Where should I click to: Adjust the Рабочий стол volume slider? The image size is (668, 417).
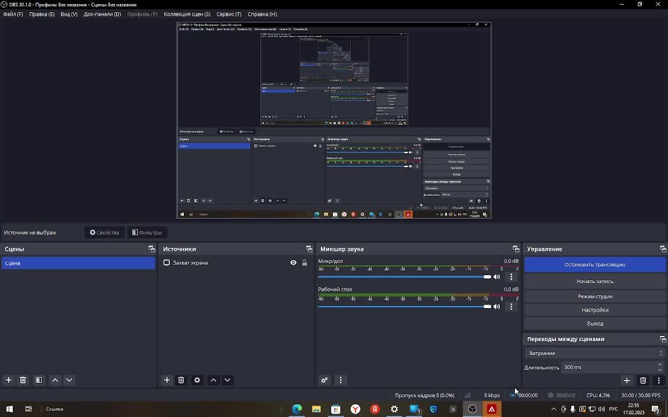404,306
